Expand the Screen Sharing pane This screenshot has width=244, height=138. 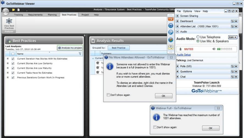178,16
